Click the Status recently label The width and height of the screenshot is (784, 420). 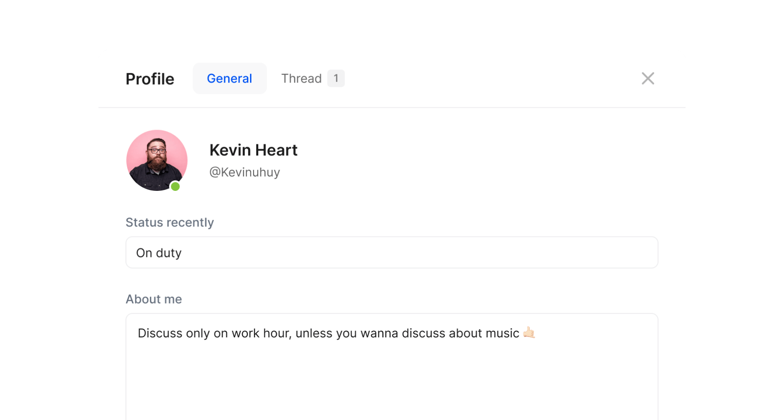tap(169, 223)
